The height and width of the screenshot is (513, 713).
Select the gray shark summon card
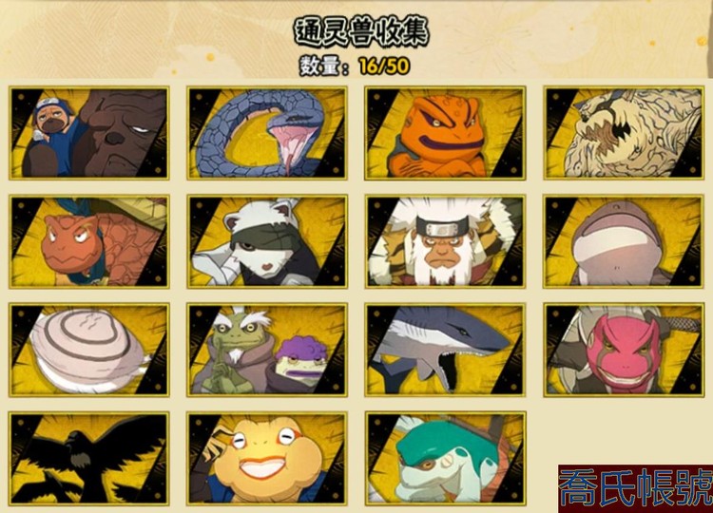coord(445,350)
